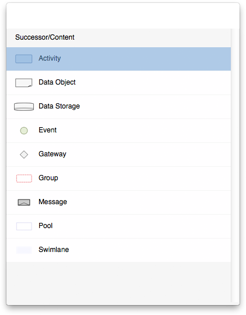Screen dimensions: 246x315
Task: Choose the Swimlane text label
Action: click(x=54, y=250)
